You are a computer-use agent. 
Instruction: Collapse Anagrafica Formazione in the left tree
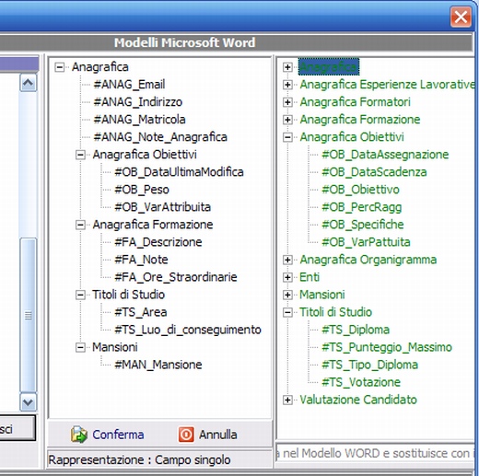(x=80, y=225)
